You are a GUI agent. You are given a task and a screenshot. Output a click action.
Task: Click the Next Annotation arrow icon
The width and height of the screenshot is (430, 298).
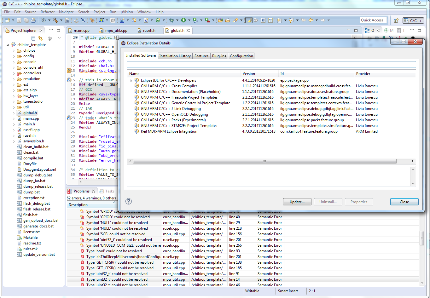(279, 20)
